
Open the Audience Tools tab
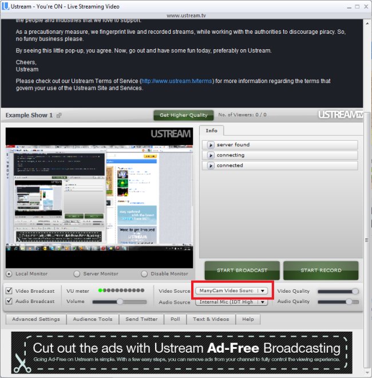(93, 319)
